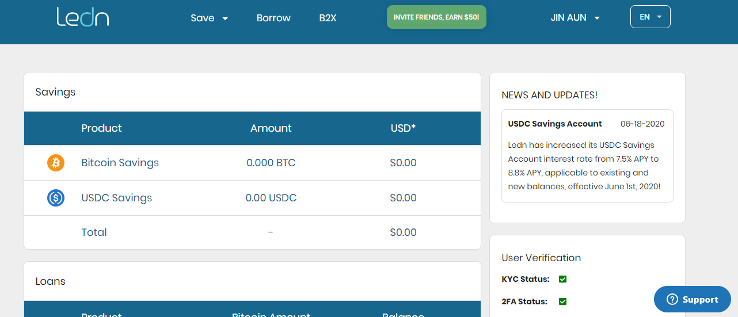Click the 2FA Status label
The height and width of the screenshot is (317, 738).
click(524, 301)
